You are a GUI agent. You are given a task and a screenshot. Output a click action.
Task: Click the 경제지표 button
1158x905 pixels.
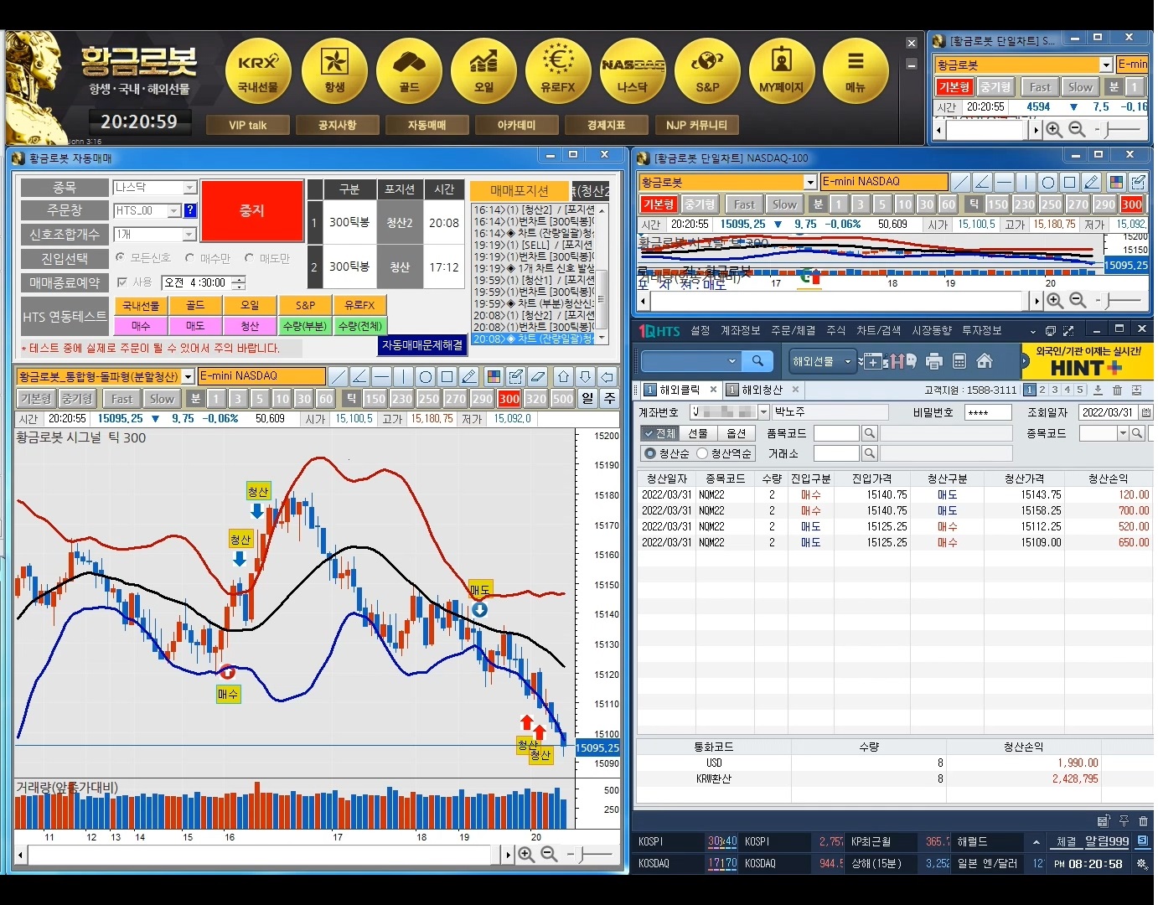(x=606, y=125)
